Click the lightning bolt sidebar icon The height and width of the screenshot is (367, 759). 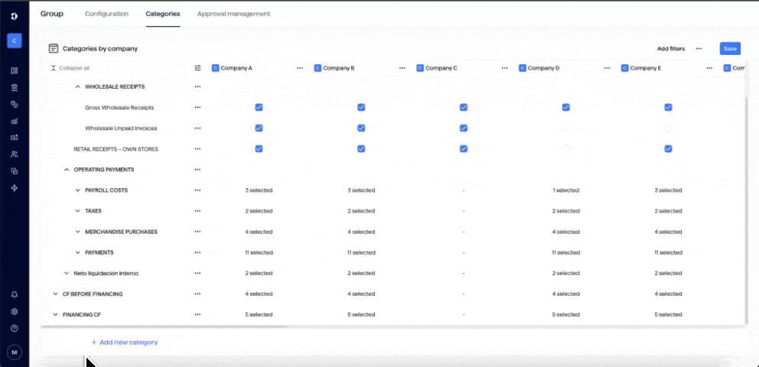[15, 187]
